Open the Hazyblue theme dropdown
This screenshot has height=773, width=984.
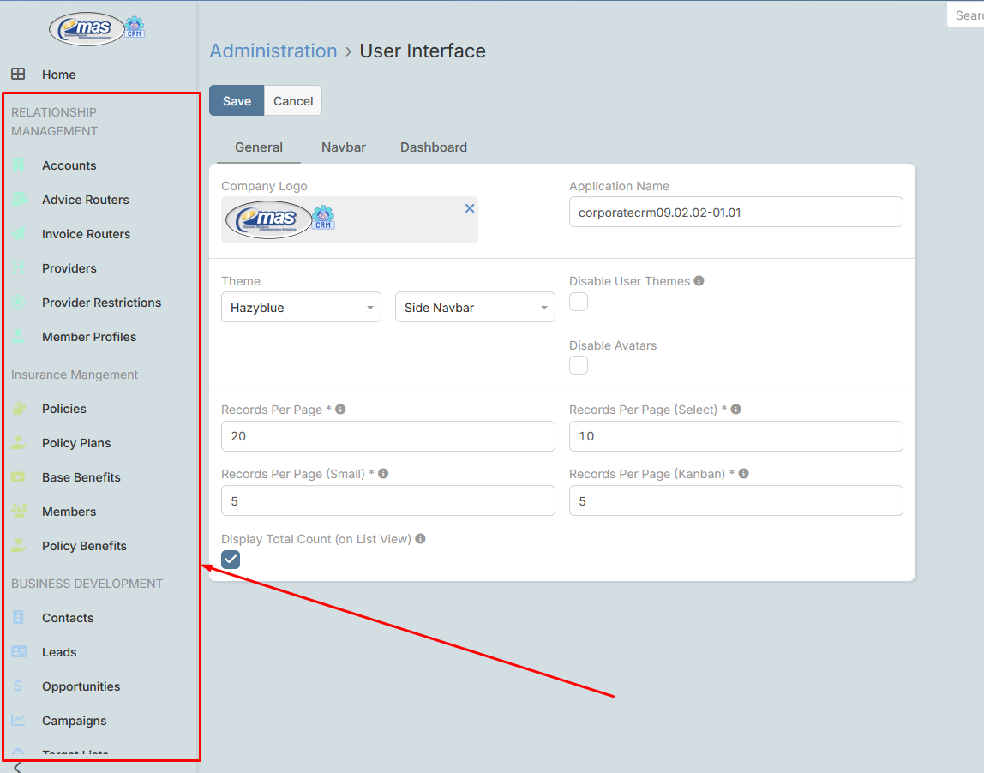[301, 308]
